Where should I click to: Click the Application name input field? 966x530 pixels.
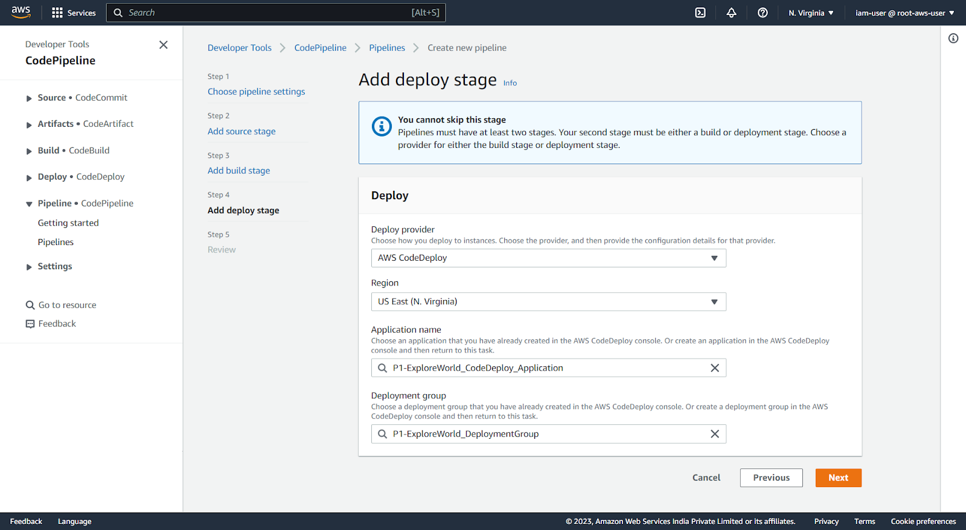548,368
